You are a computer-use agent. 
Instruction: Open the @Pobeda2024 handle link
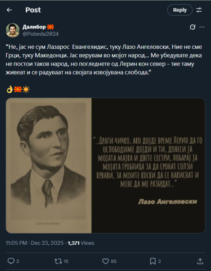point(41,34)
